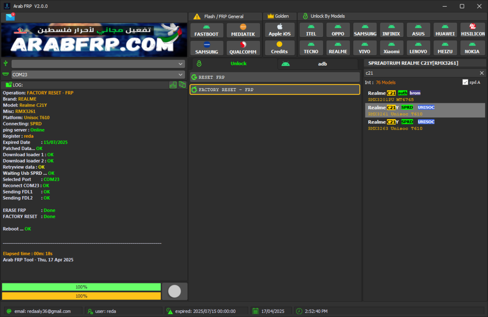Screen dimensions: 488x317
Task: Open the Credits section
Action: pyautogui.click(x=280, y=48)
